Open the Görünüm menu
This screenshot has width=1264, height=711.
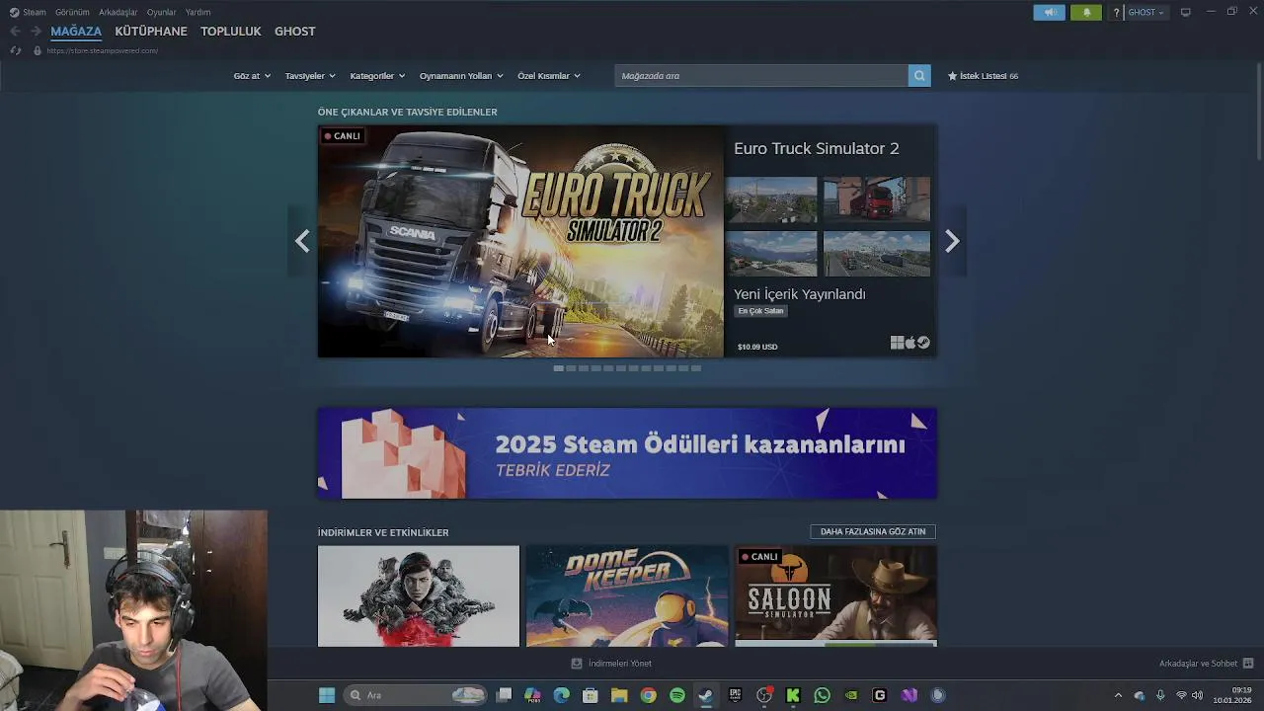click(x=72, y=12)
